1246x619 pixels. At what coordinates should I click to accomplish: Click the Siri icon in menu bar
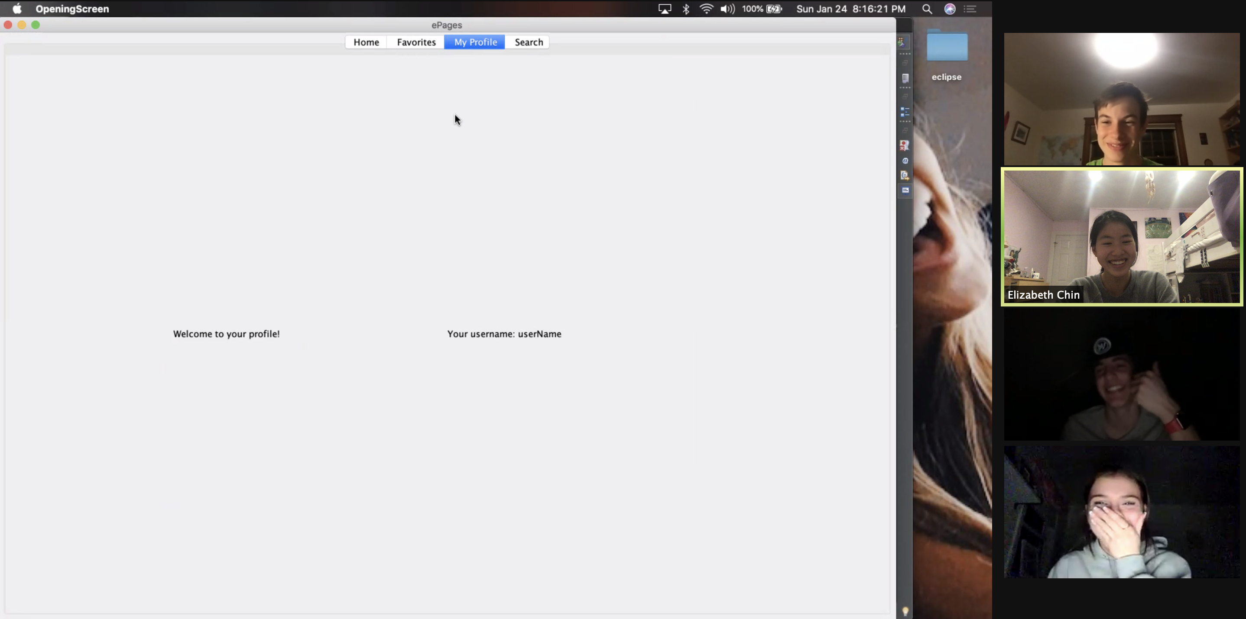click(950, 9)
